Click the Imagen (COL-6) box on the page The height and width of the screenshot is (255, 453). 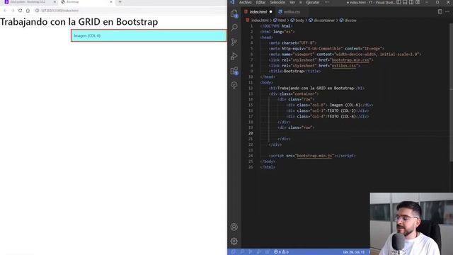149,35
